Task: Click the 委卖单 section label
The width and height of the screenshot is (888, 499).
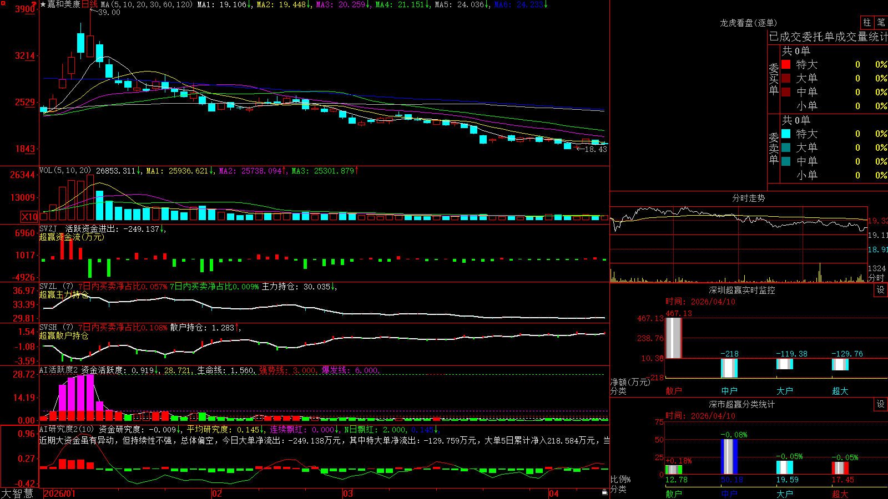Action: pos(774,148)
